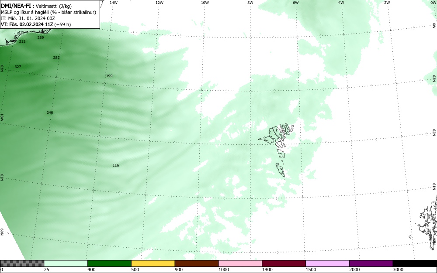Screen dimensions: 437x273
Task: Click the legend value 900
Action: pyautogui.click(x=179, y=270)
